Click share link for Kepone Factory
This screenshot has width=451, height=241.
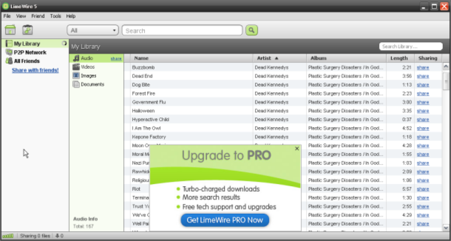423,137
